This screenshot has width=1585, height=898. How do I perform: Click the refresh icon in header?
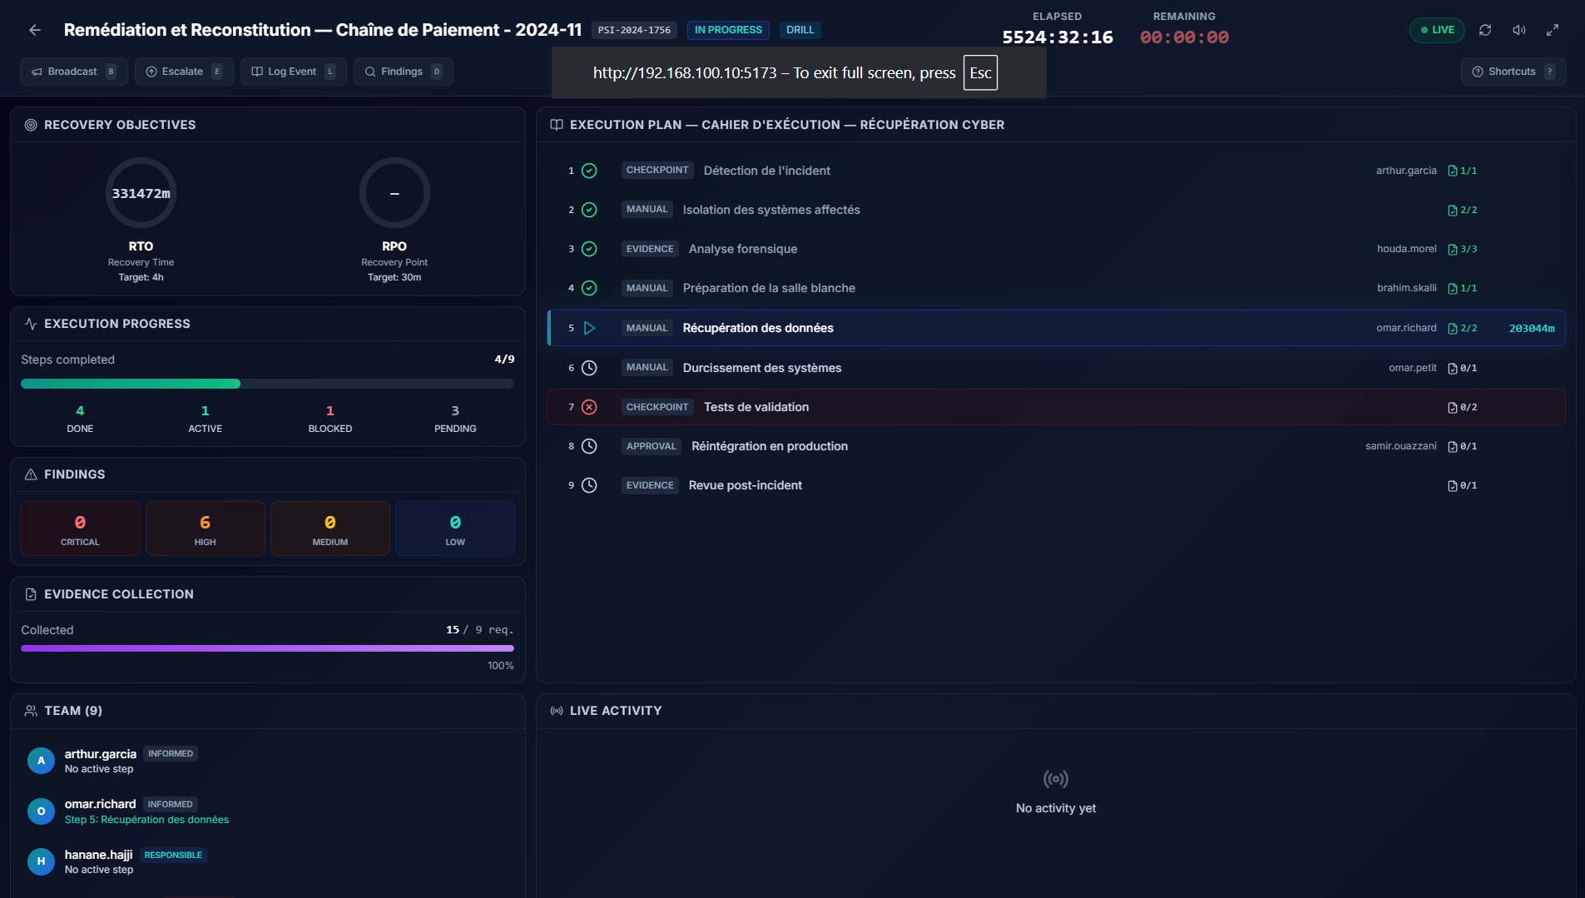tap(1485, 30)
